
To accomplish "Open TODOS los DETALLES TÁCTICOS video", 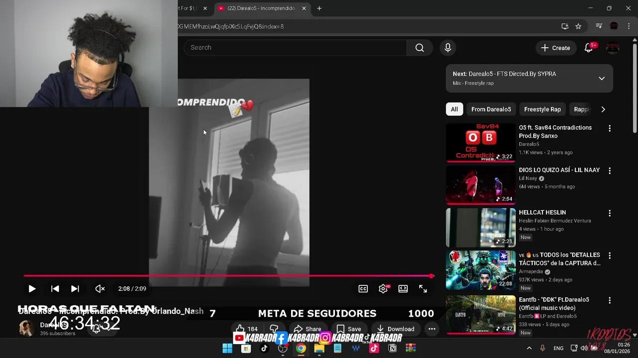I will [x=560, y=259].
